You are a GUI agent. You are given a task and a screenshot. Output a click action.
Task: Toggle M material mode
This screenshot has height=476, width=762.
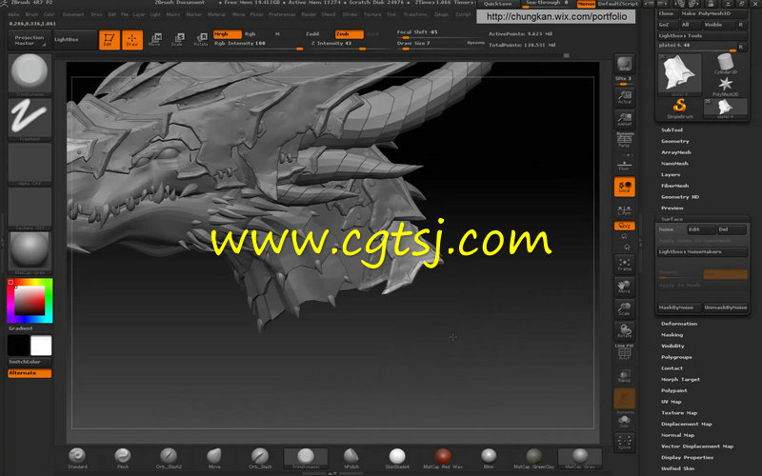click(x=277, y=34)
